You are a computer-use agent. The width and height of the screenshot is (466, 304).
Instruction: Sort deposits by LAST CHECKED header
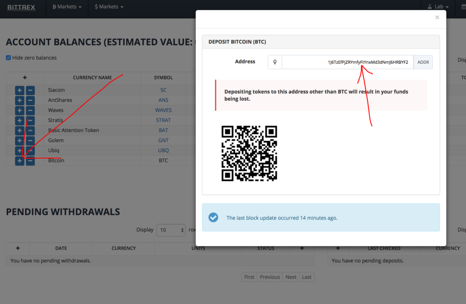[x=384, y=248]
